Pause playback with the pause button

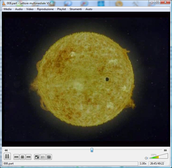[x=7, y=156]
